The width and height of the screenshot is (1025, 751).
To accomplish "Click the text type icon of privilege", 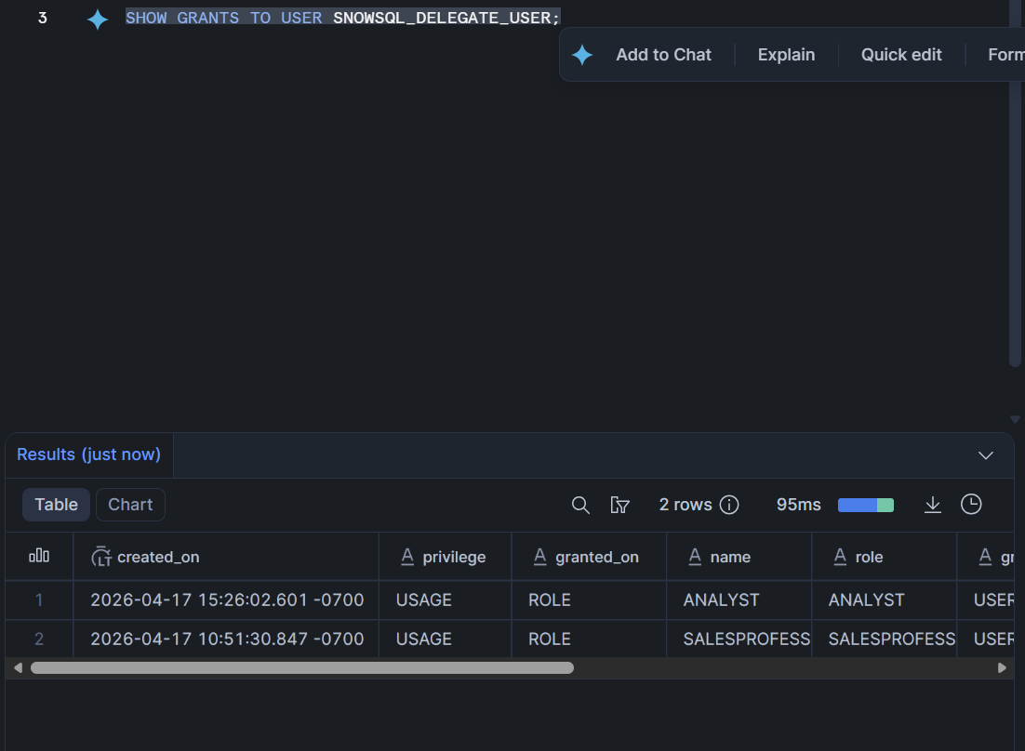I will point(407,557).
